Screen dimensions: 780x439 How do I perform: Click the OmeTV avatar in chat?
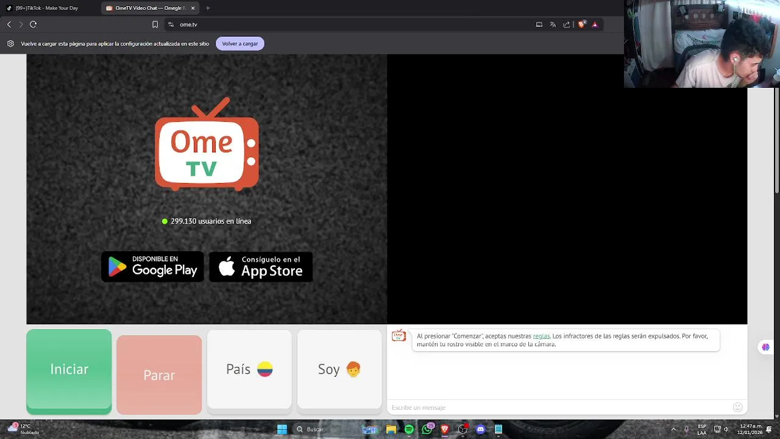399,336
